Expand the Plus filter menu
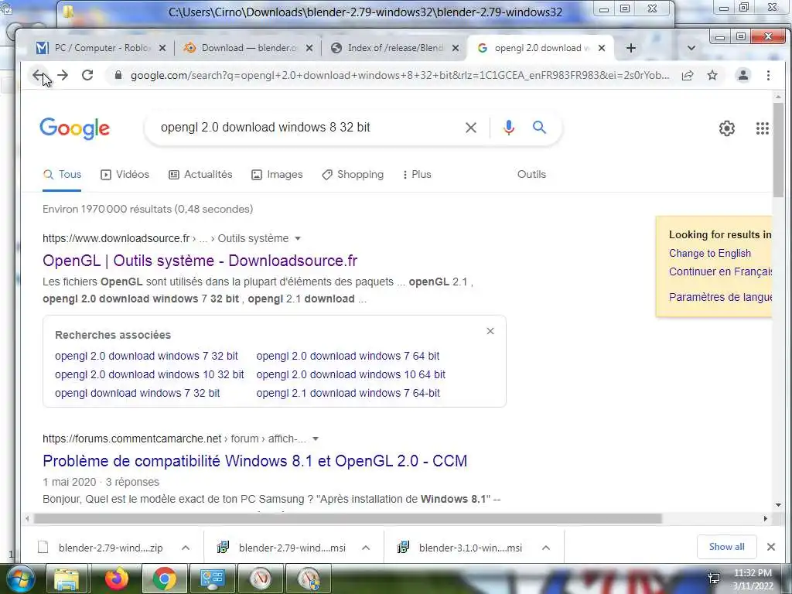This screenshot has height=594, width=792. coord(417,174)
